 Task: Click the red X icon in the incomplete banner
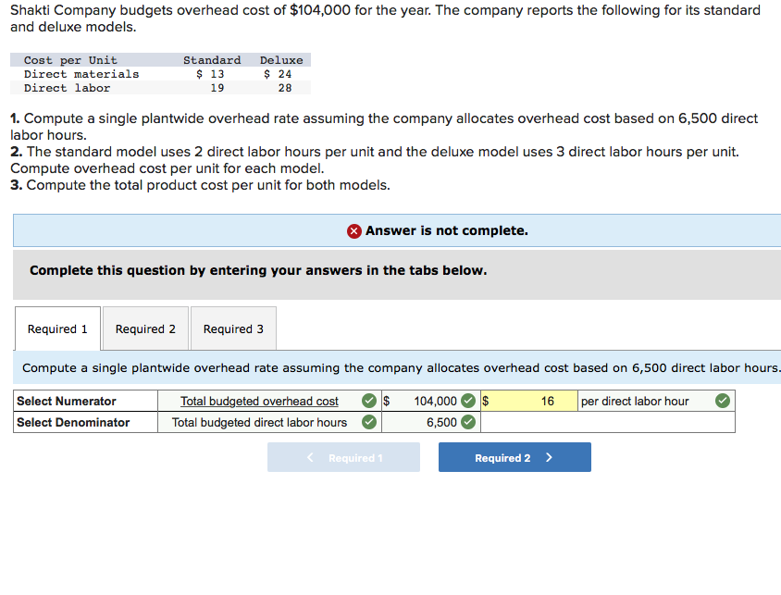[354, 231]
